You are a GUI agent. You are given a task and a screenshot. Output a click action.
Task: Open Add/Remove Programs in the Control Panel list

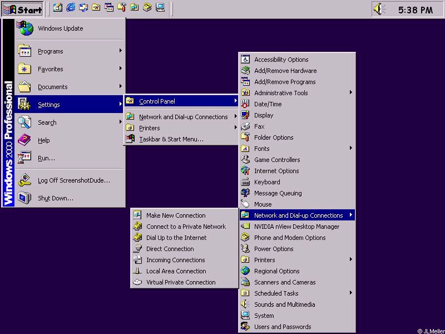pyautogui.click(x=298, y=82)
